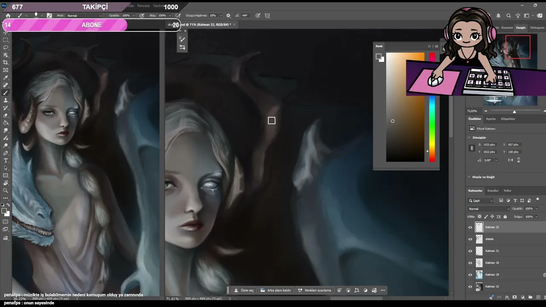Click the Renkleri ayarlama button
This screenshot has height=307, width=546.
click(x=315, y=290)
